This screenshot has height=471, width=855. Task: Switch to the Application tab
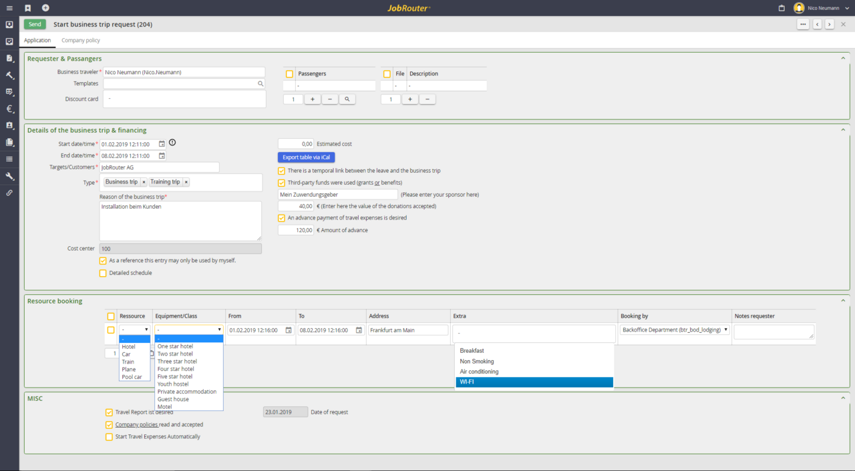tap(37, 40)
